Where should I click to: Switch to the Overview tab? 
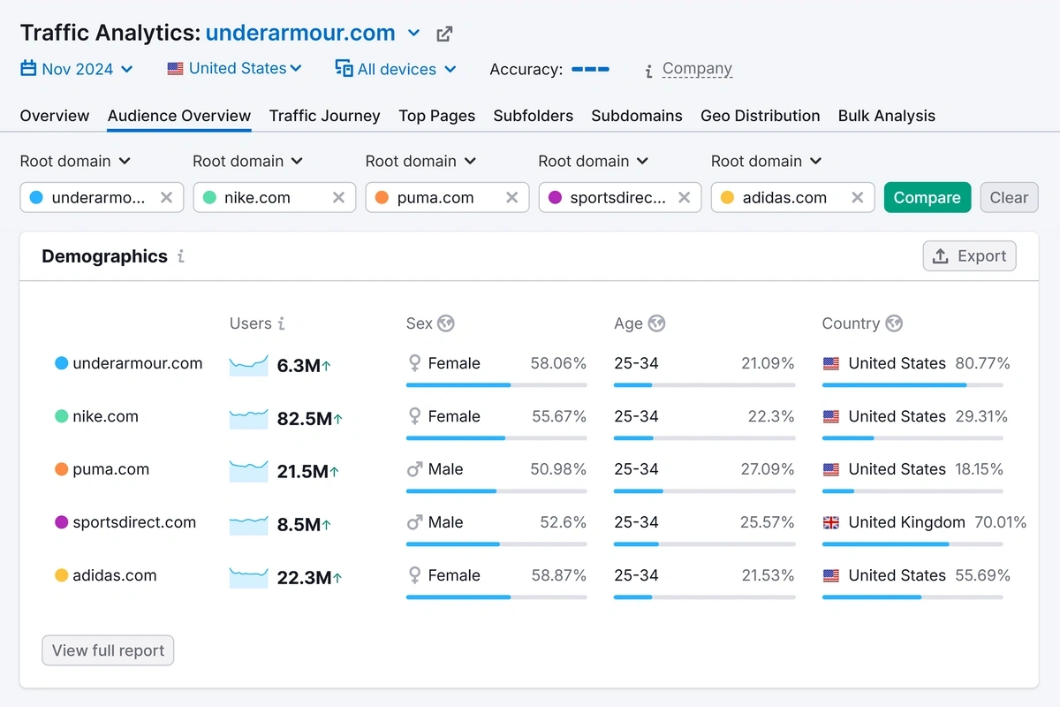coord(55,116)
